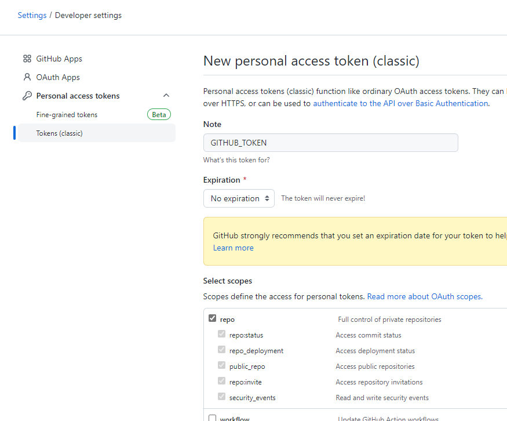Enable the workflow scope checkbox
Image resolution: width=507 pixels, height=421 pixels.
(x=212, y=418)
